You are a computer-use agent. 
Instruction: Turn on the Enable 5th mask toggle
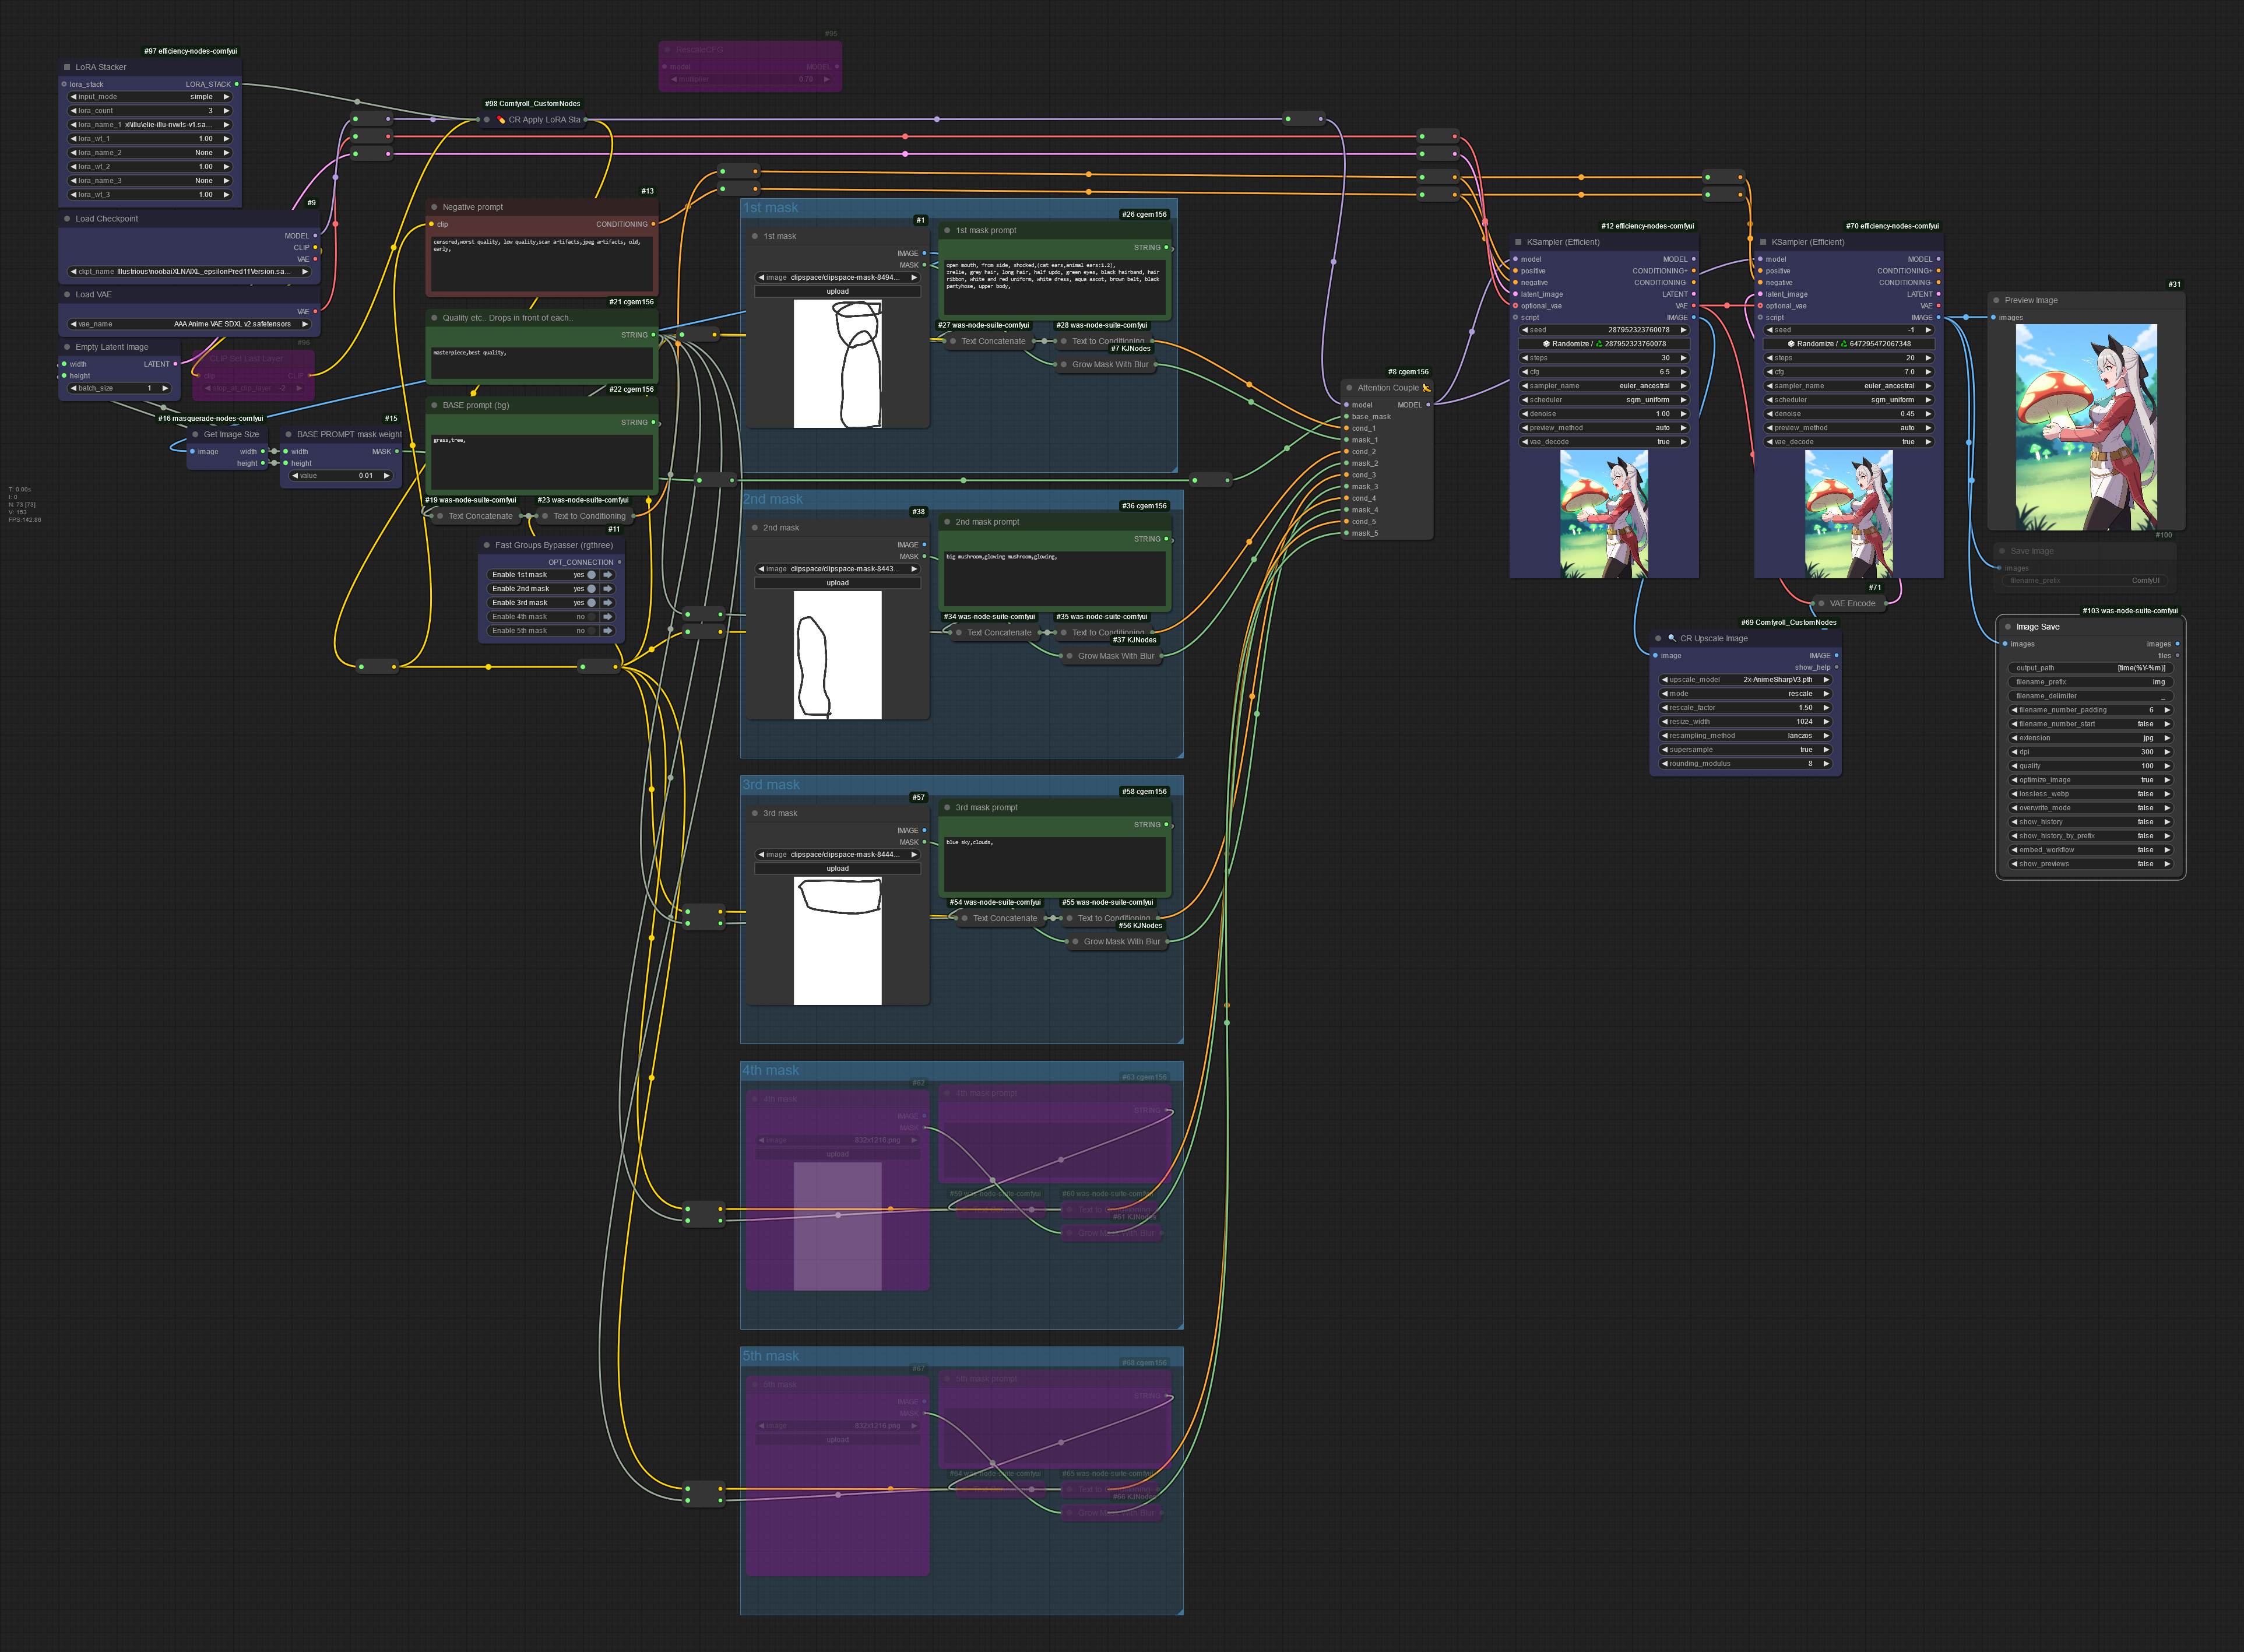click(x=591, y=631)
